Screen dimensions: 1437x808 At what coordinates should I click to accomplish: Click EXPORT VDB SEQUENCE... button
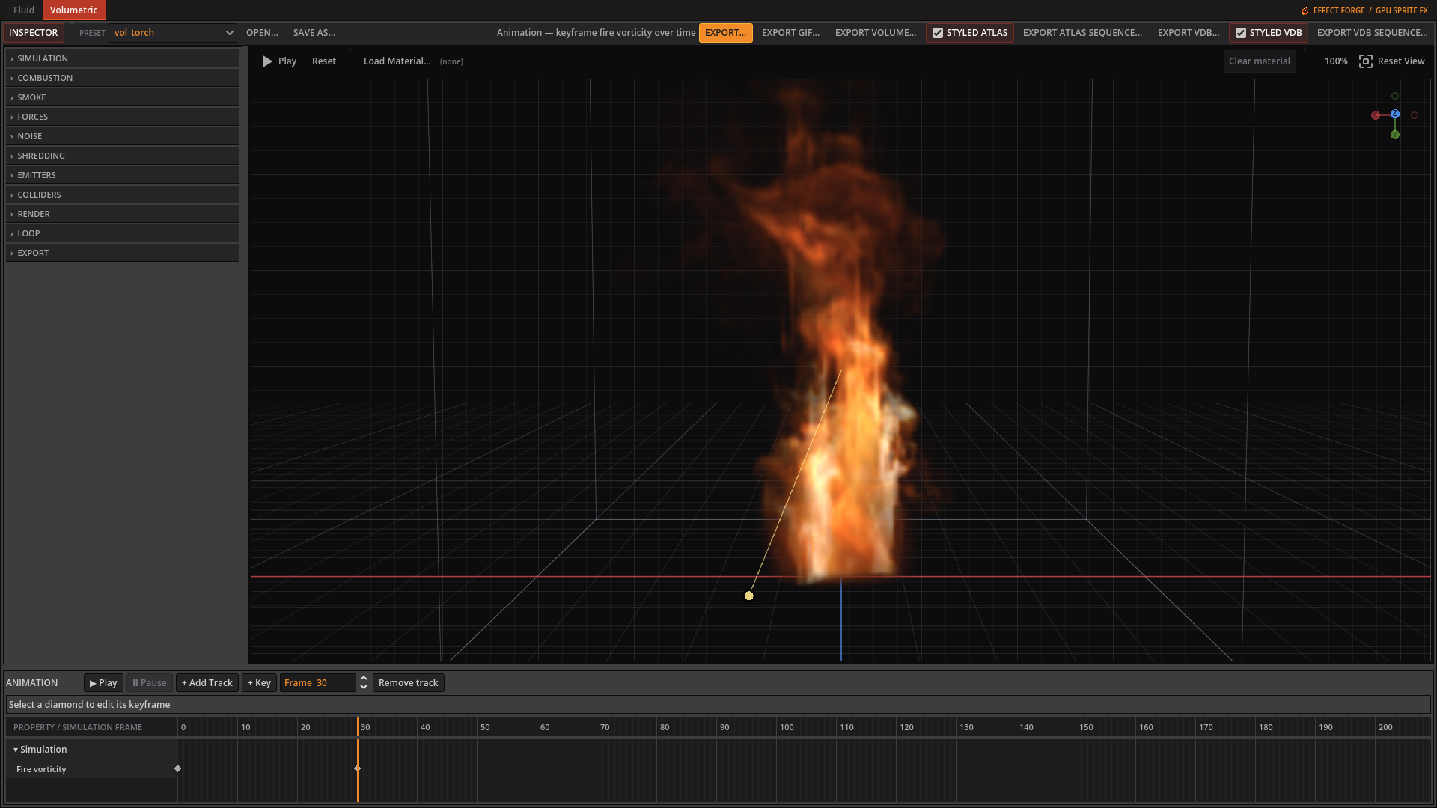1372,33
